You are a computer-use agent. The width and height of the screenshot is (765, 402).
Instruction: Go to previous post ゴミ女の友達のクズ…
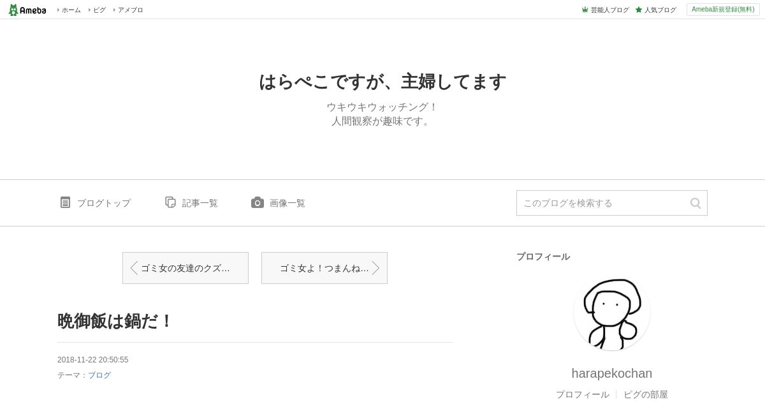tap(186, 268)
